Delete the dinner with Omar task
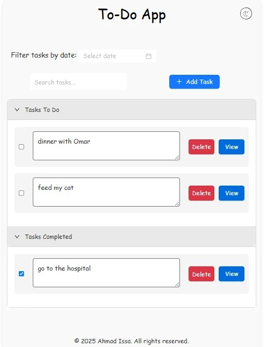 tap(201, 147)
